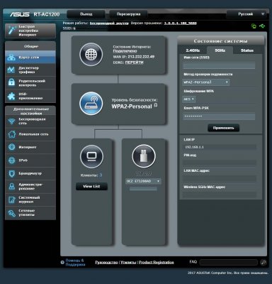
Task: Click the network status icon in header
Action: (x=254, y=26)
